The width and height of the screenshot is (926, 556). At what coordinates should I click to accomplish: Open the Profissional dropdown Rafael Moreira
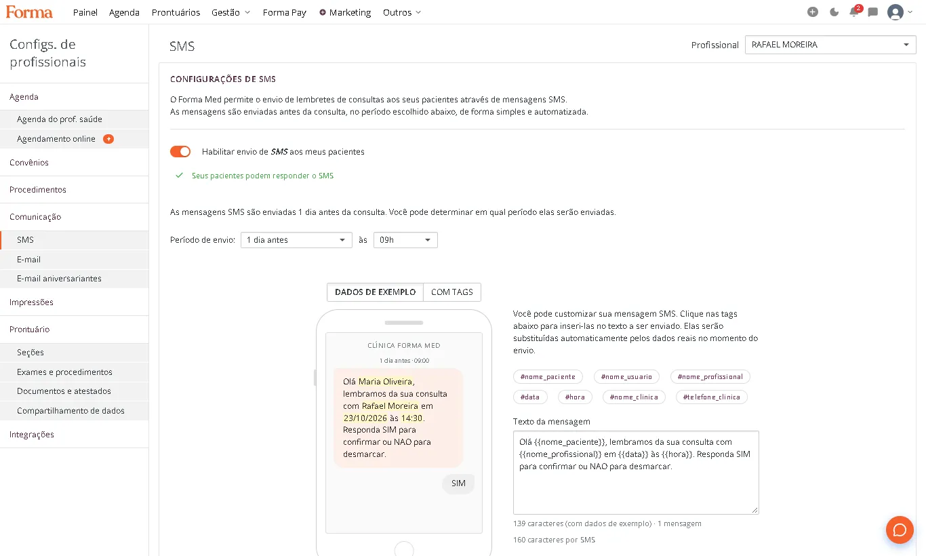(830, 45)
